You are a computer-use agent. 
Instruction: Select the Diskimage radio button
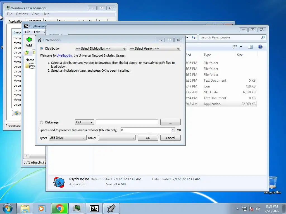42,122
